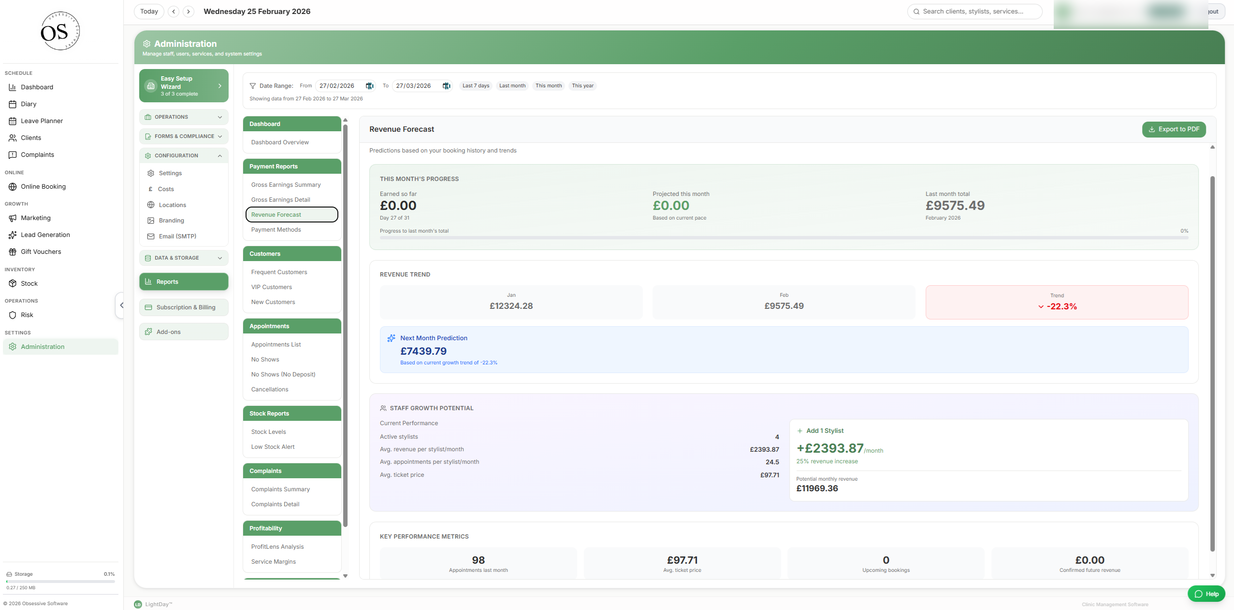Screen dimensions: 1234x610
Task: Click the Settings gear icon under Configuration
Action: (151, 173)
